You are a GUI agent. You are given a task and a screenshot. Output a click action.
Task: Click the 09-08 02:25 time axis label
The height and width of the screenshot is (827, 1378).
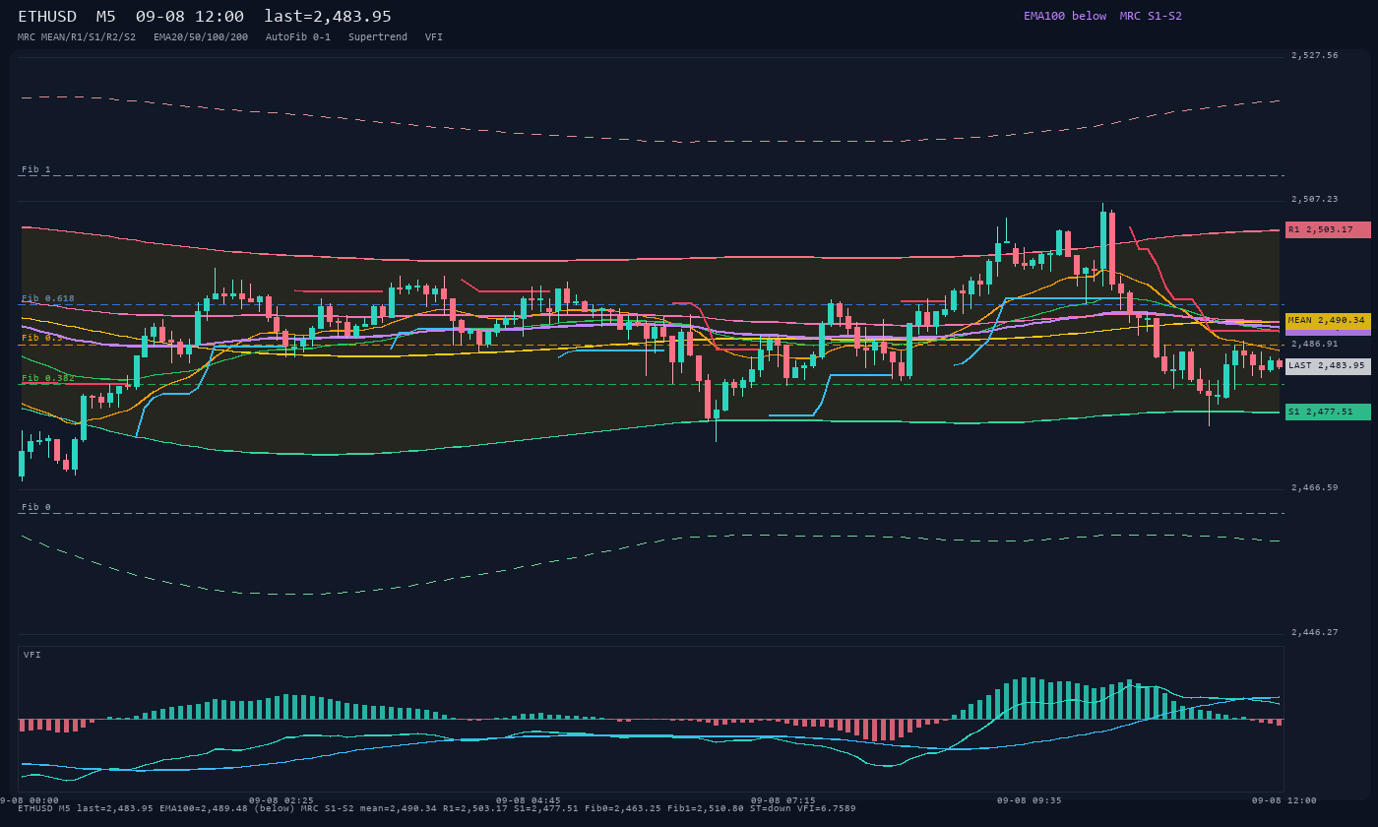pos(282,800)
